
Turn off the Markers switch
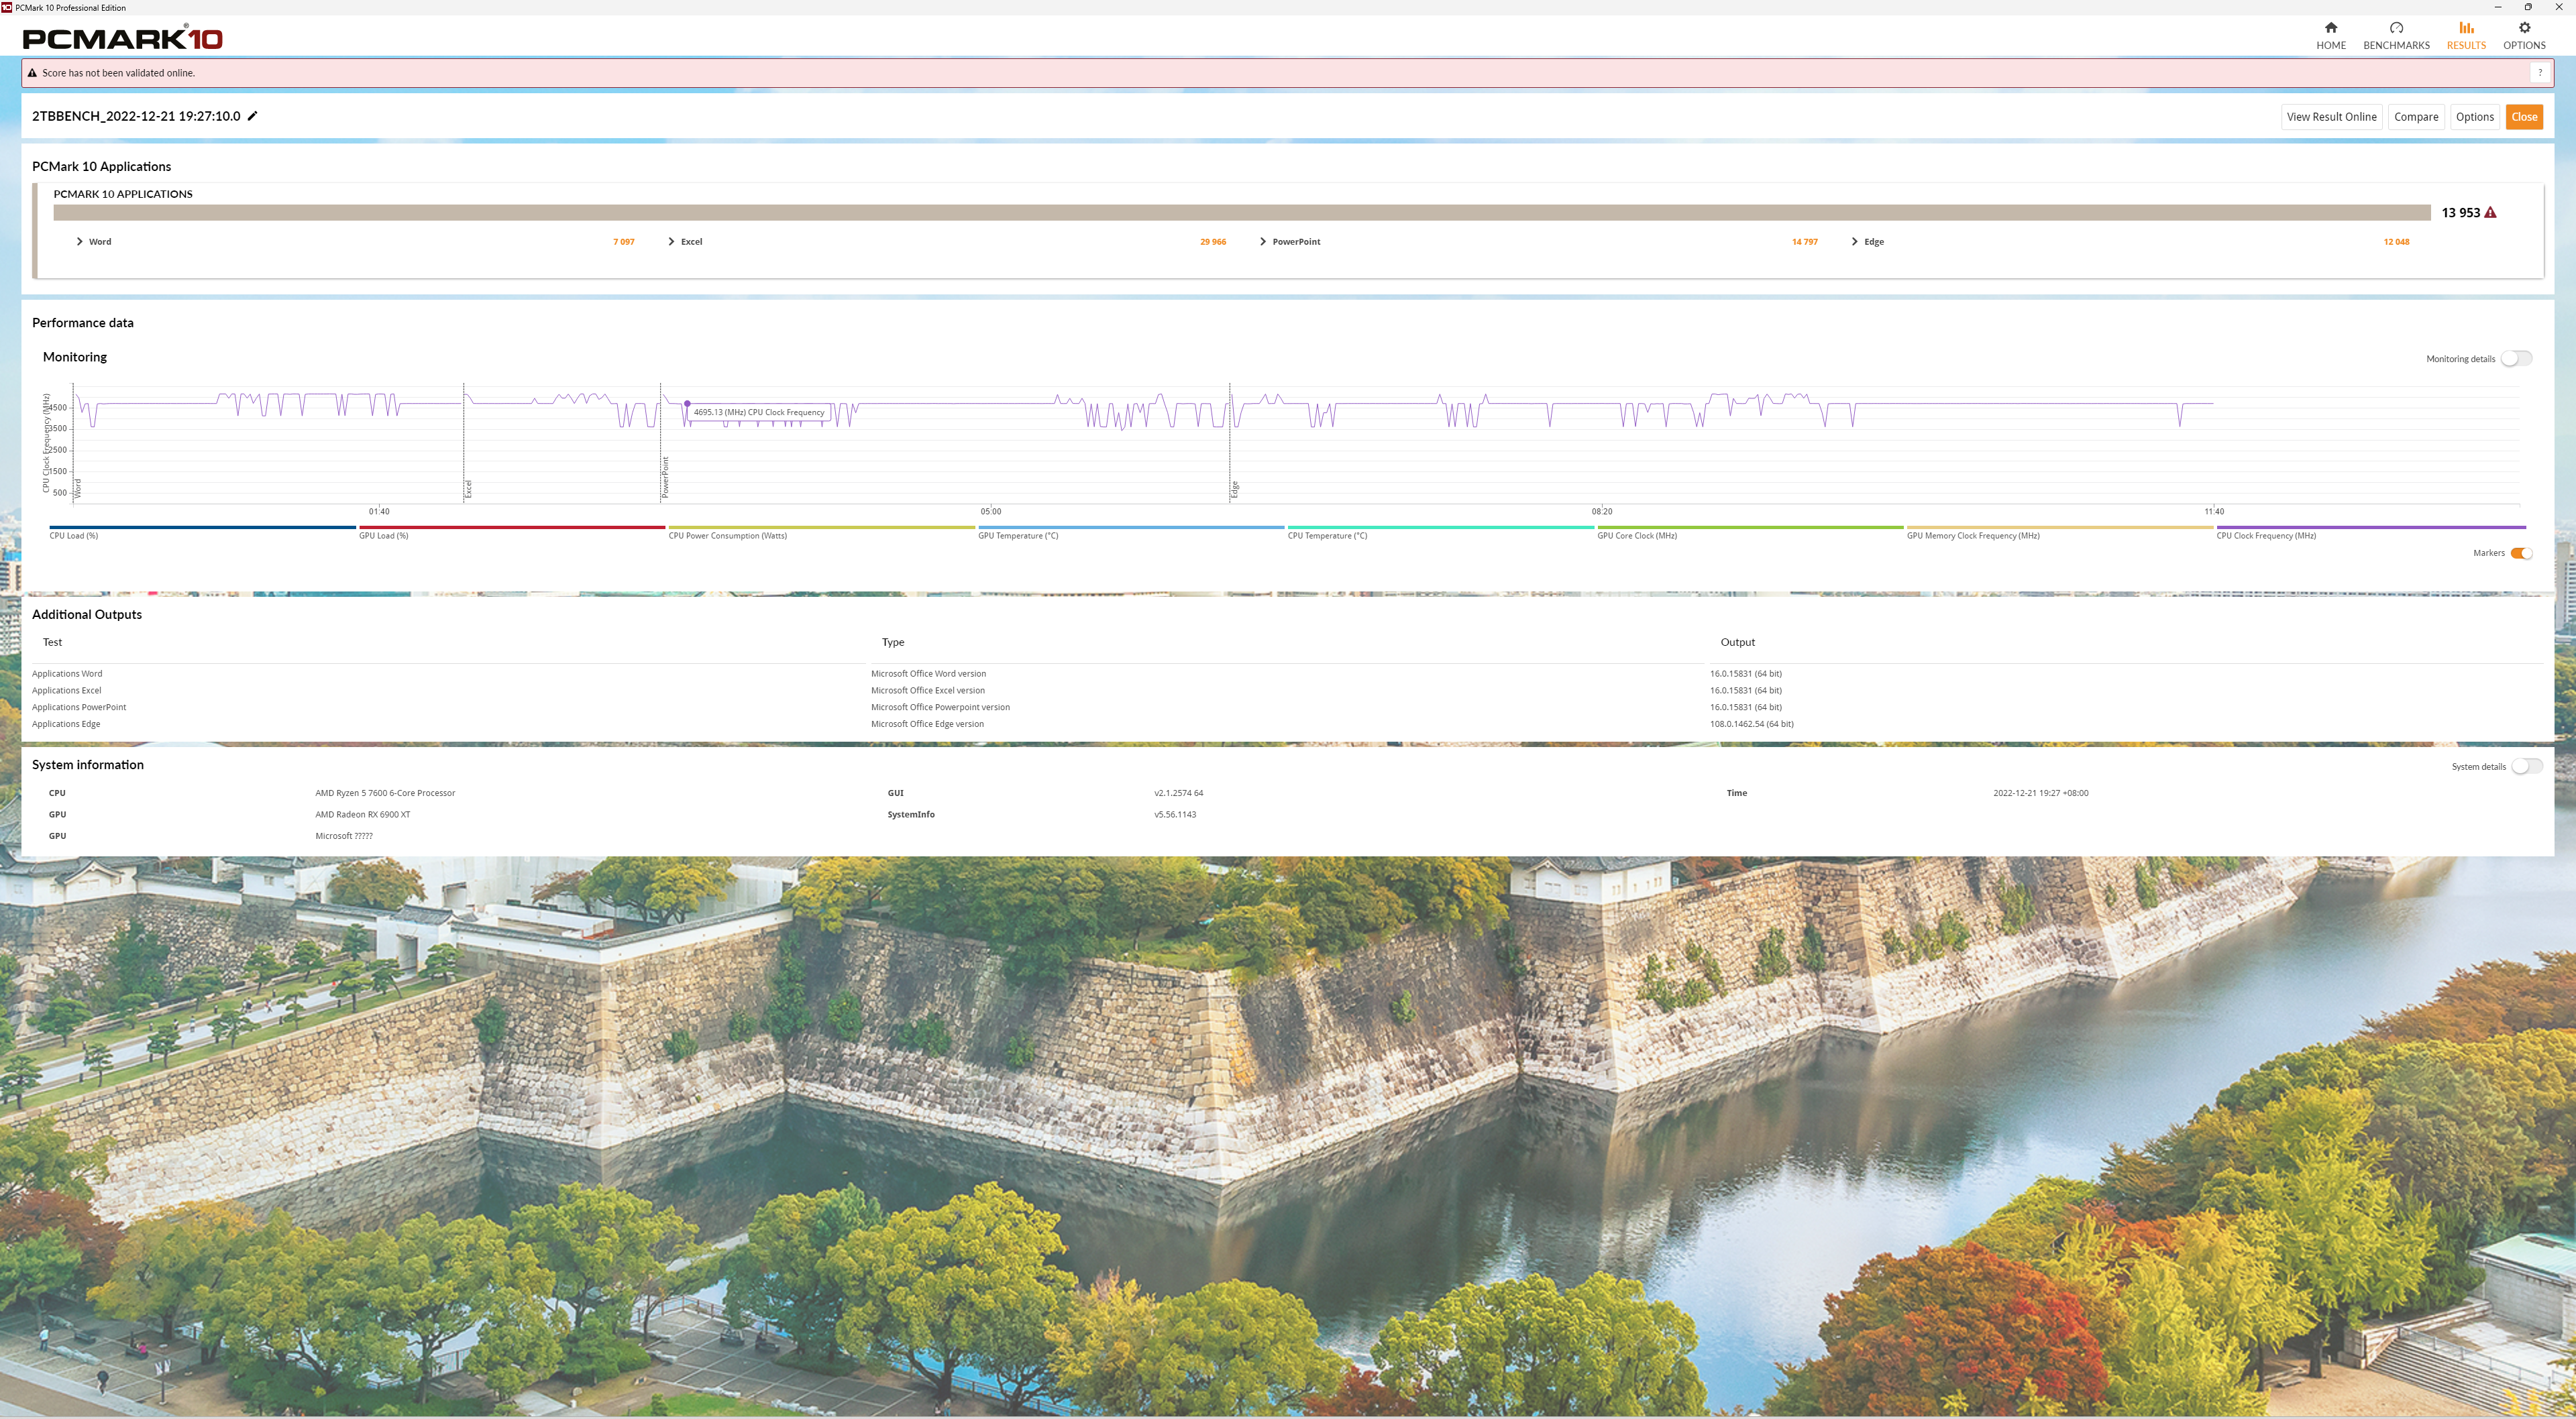click(x=2521, y=553)
